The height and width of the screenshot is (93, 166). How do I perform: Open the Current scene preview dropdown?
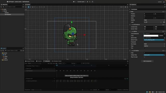click(x=81, y=2)
